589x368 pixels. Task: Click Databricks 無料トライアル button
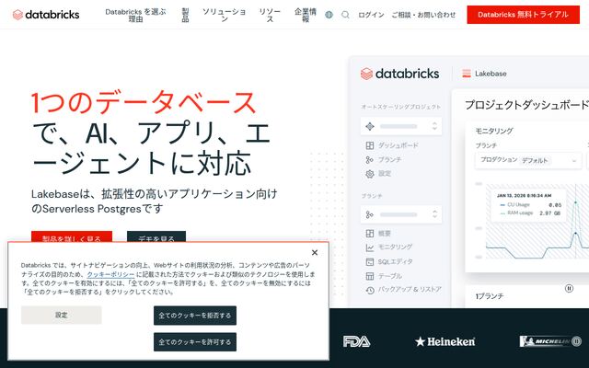pyautogui.click(x=523, y=15)
